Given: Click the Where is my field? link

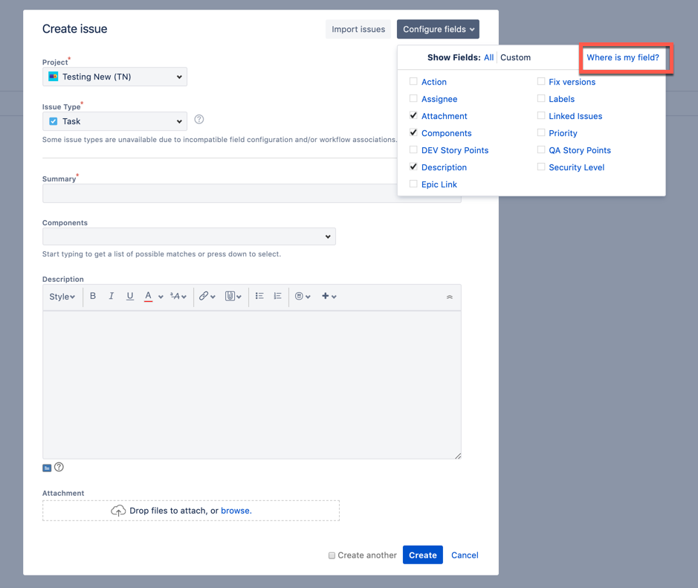Looking at the screenshot, I should [x=623, y=57].
